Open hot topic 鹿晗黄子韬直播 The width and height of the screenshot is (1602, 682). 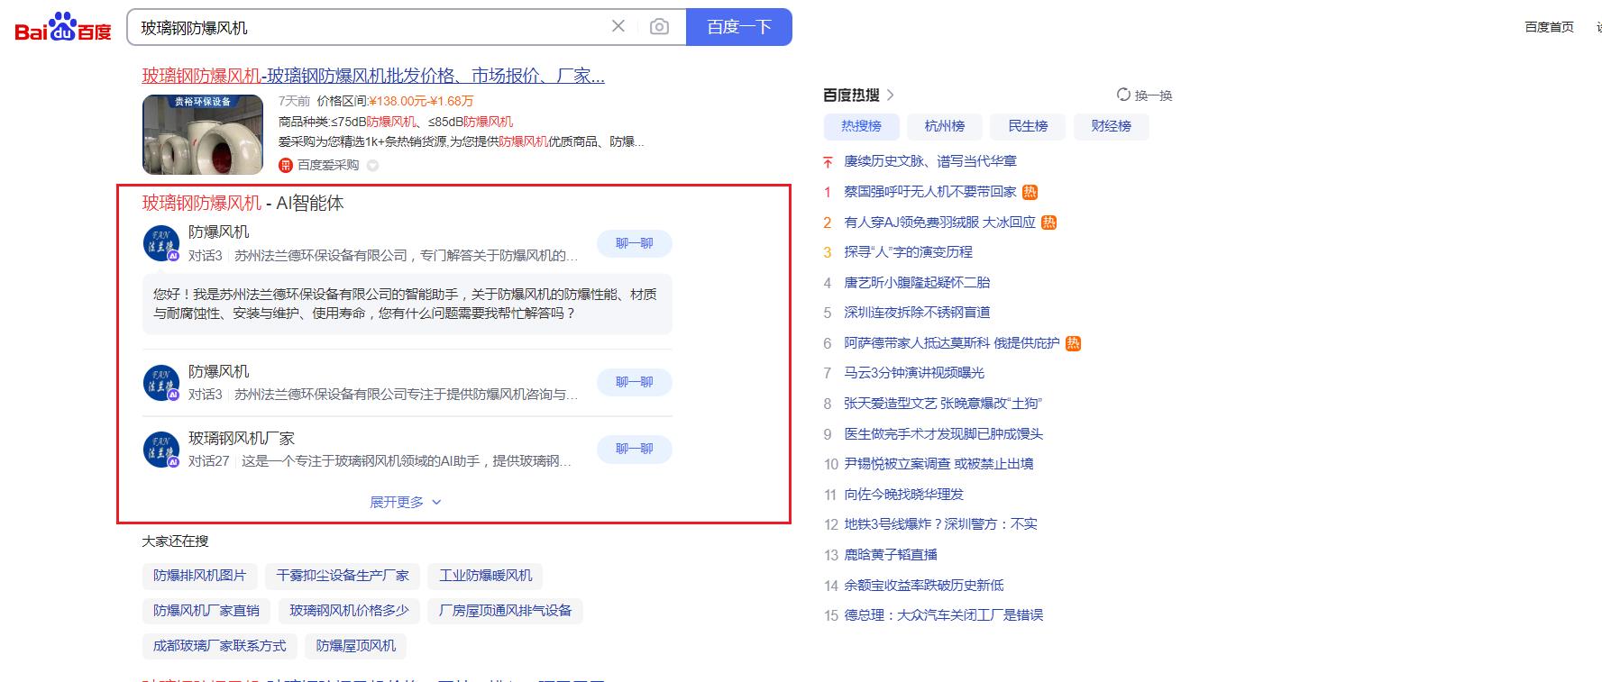(891, 555)
